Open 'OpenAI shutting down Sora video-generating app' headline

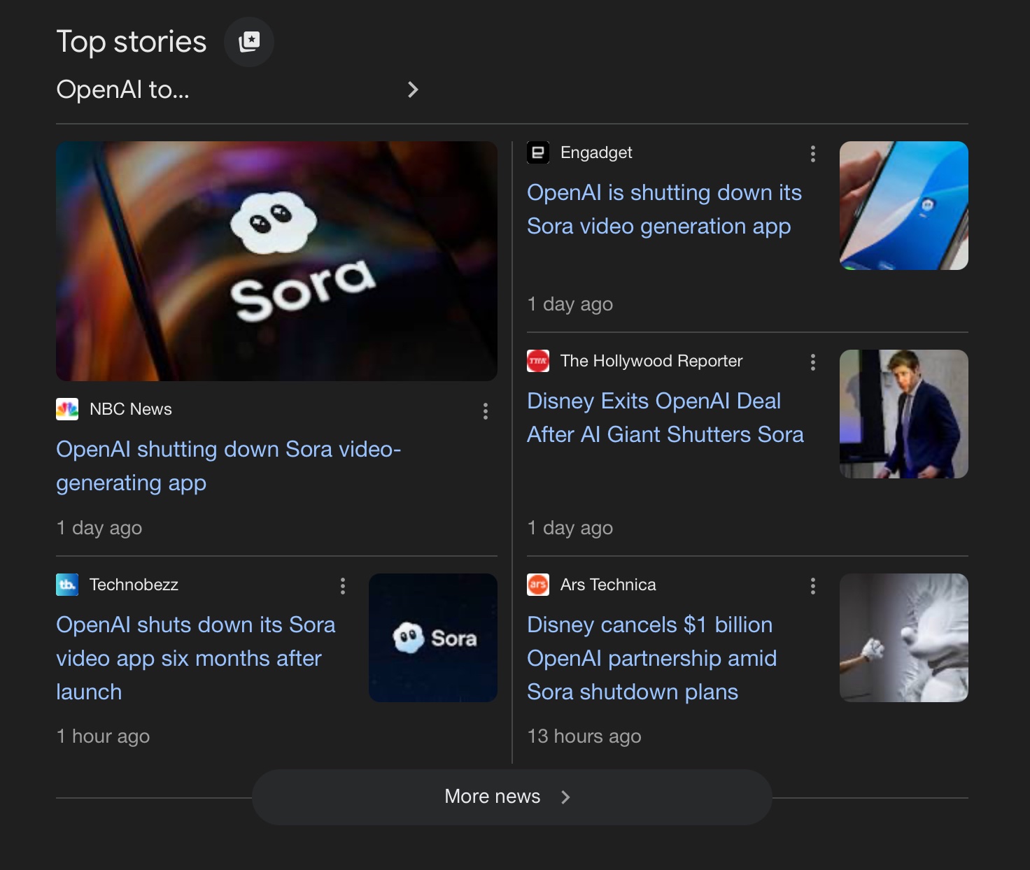tap(228, 466)
